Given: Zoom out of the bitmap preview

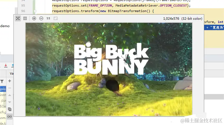Looking at the screenshot, I should tap(41, 18).
